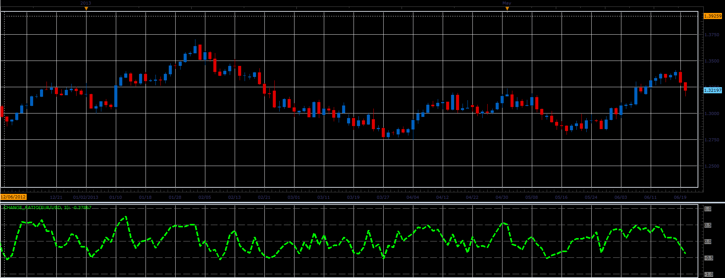725x278 pixels.
Task: Click the 04/22 date label
Action: (x=472, y=197)
